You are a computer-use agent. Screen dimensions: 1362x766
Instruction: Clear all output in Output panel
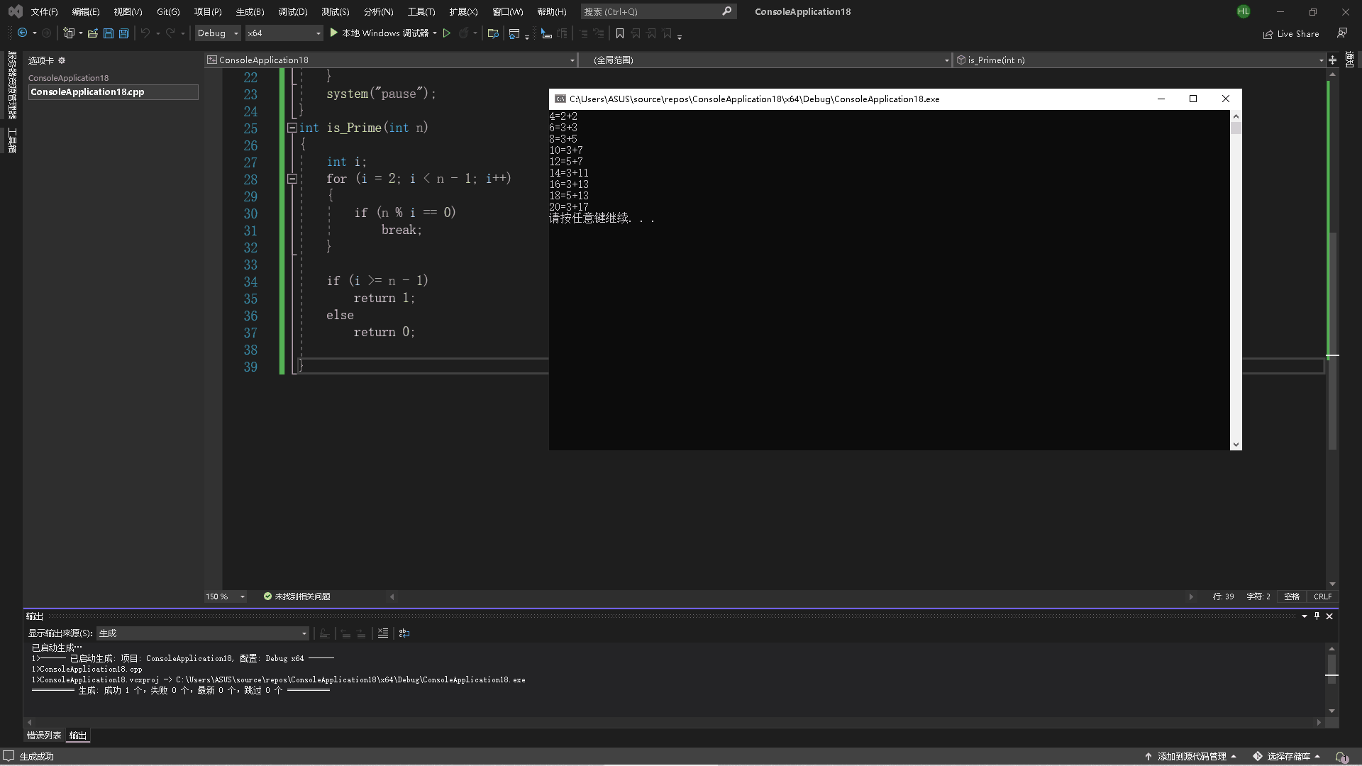(383, 633)
